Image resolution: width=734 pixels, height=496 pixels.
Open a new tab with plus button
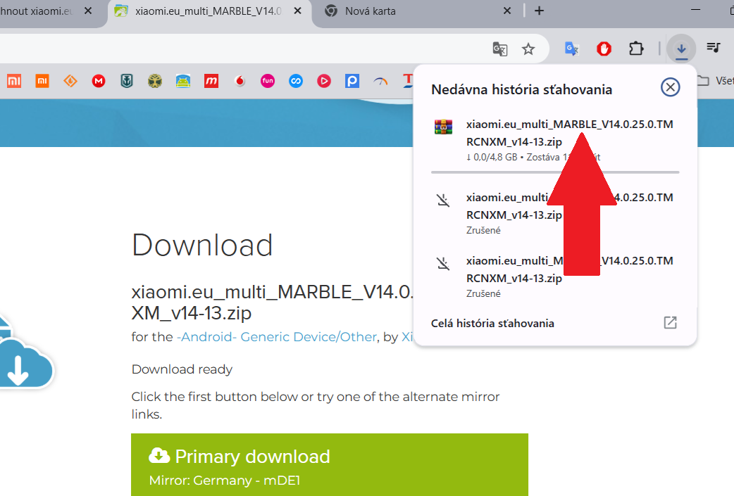(540, 11)
